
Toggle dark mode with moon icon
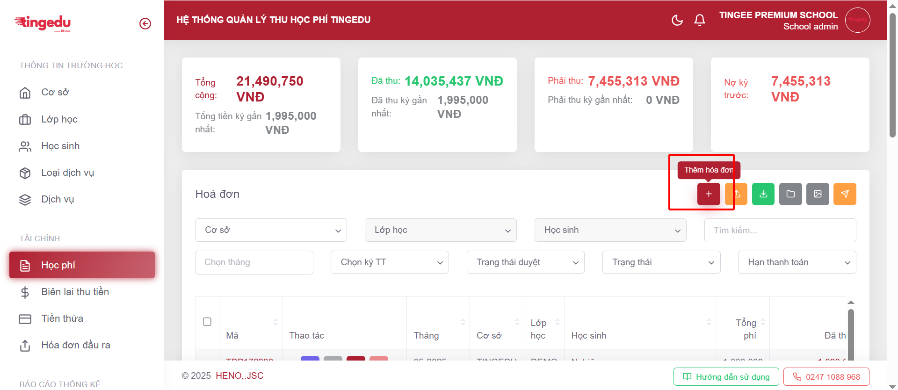coord(677,20)
